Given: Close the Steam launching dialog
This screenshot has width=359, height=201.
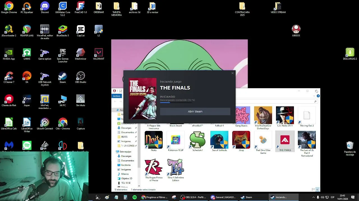Looking at the screenshot, I should point(233,73).
